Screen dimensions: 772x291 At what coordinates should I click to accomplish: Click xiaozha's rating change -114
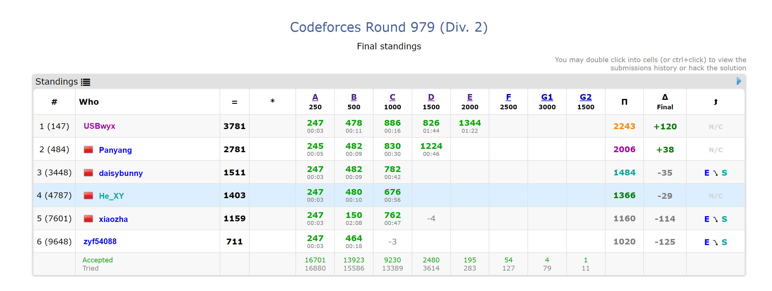[x=665, y=219]
